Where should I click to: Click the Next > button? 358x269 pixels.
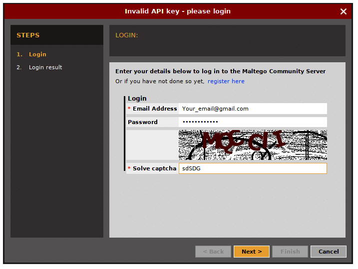coord(252,252)
